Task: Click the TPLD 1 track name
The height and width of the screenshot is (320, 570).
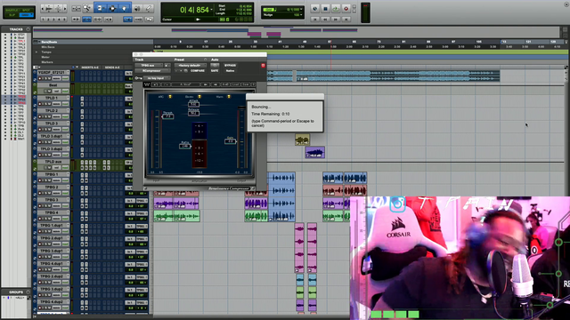Action: point(52,98)
